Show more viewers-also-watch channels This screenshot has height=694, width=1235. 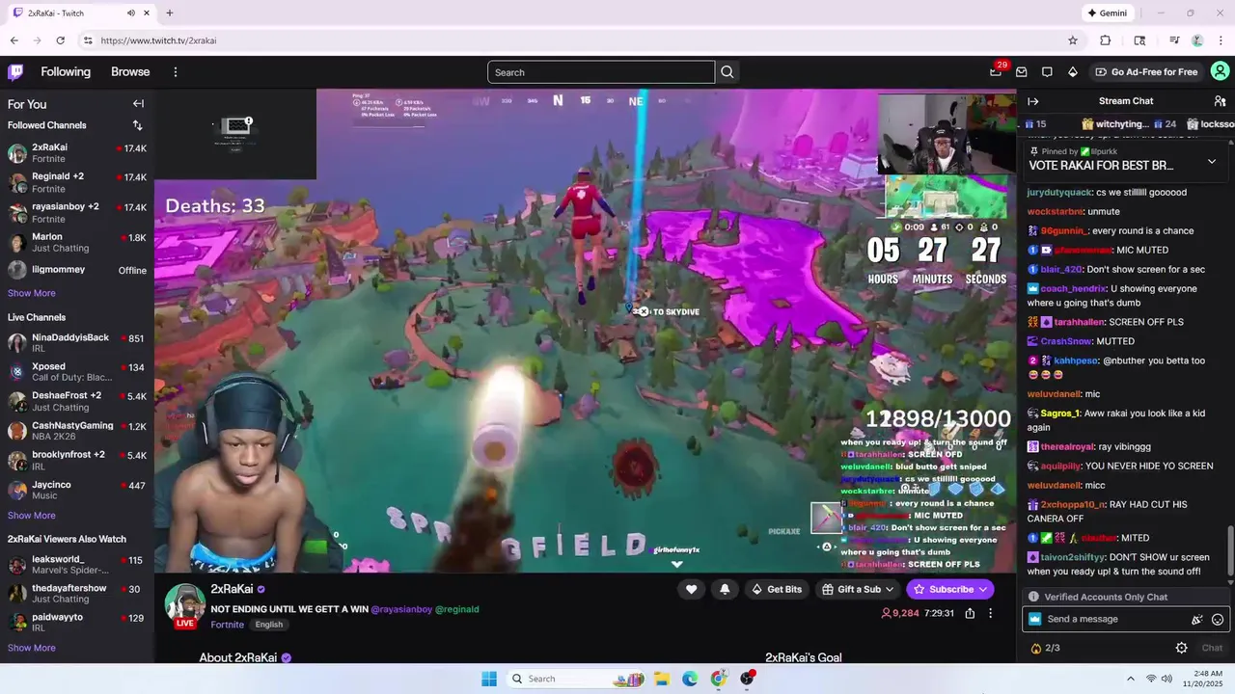(32, 648)
